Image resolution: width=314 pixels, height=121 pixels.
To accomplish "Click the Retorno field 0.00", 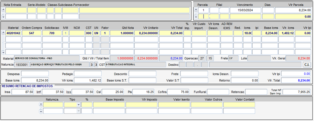I will pyautogui.click(x=244, y=80).
